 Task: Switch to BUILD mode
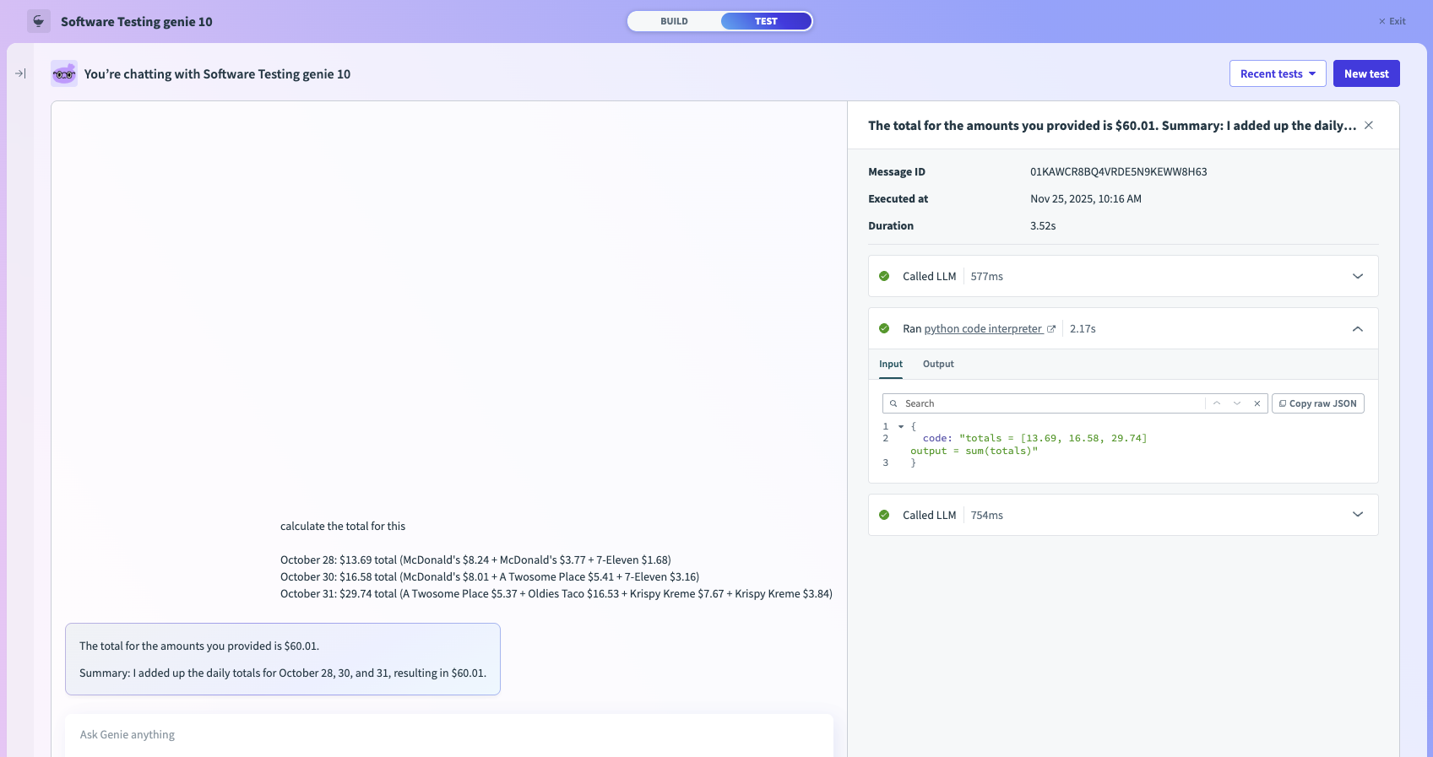[674, 21]
